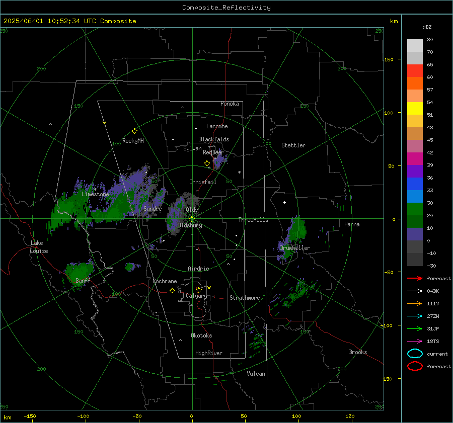
Task: Click yellow diamond marker below RedDeer label
Action: pyautogui.click(x=207, y=163)
